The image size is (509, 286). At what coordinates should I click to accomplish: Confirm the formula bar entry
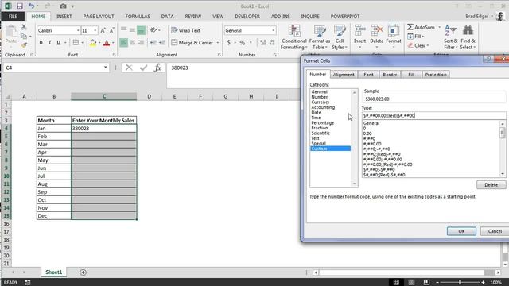click(143, 68)
